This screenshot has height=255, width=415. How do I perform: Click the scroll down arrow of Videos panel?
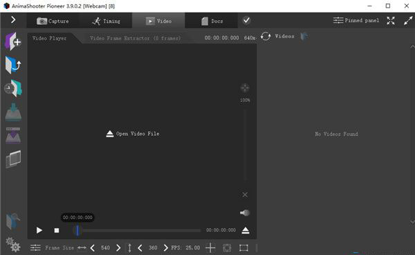pyautogui.click(x=412, y=222)
